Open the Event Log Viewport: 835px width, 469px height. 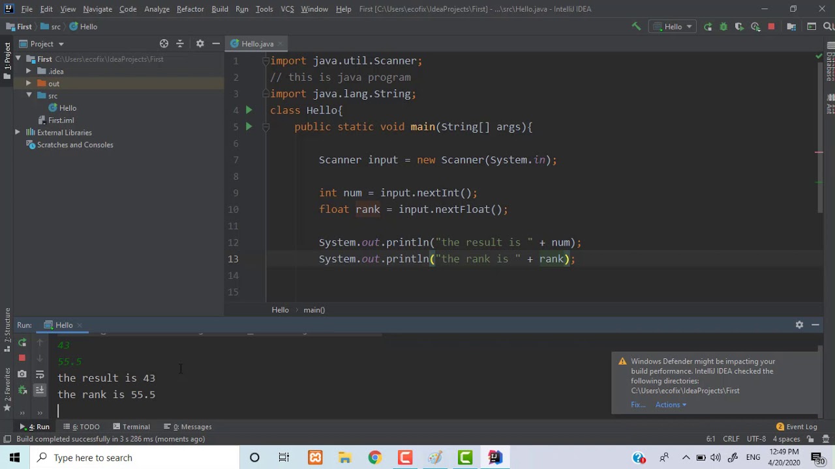797,427
